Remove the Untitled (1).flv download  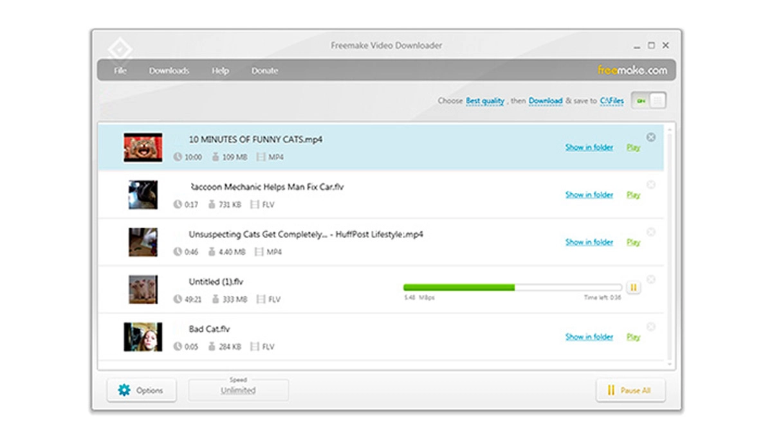650,279
